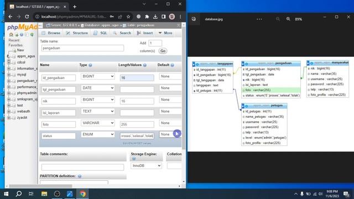The width and height of the screenshot is (354, 199).
Task: Open Favorites link in sidebar
Action: pyautogui.click(x=15, y=45)
